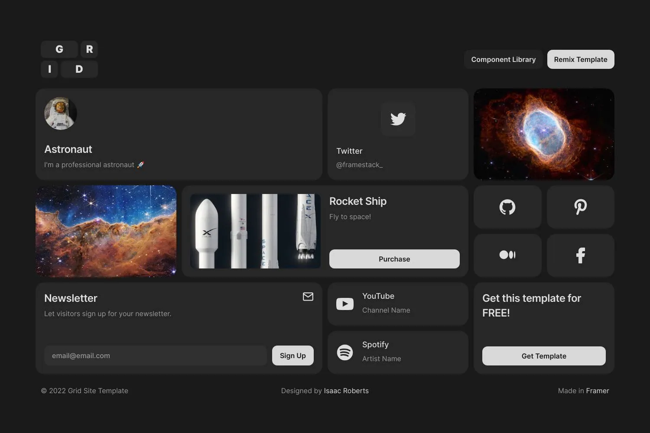Click the "I'm a professional astronaut" bio text
This screenshot has height=433, width=650.
(x=94, y=165)
